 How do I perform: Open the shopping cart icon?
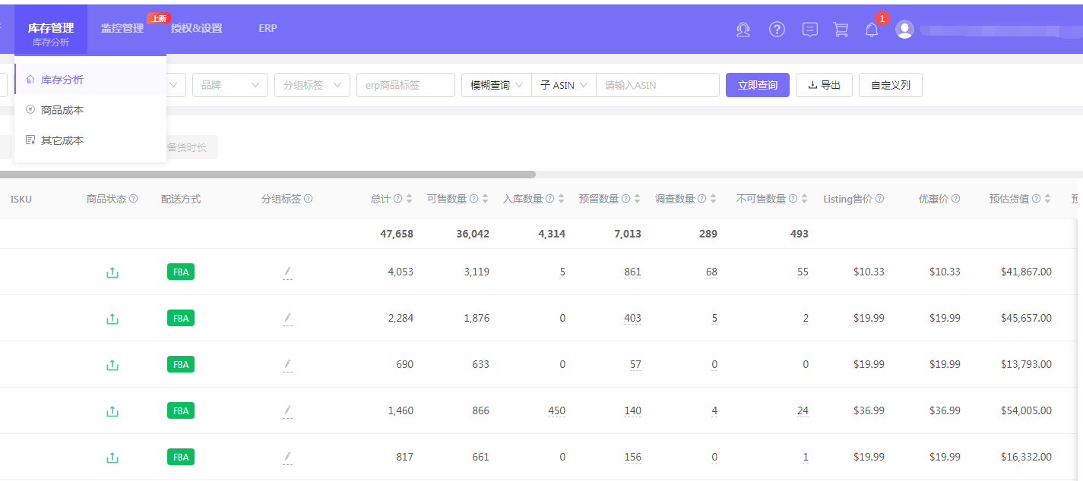tap(841, 30)
